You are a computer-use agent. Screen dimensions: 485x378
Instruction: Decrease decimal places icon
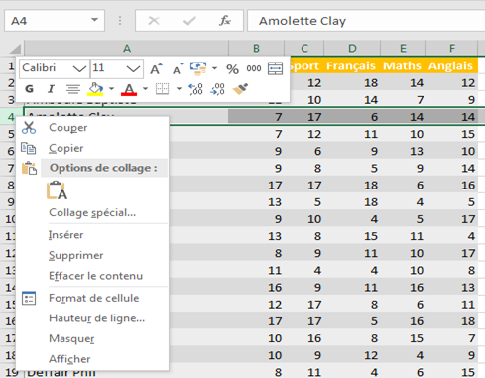pyautogui.click(x=217, y=89)
